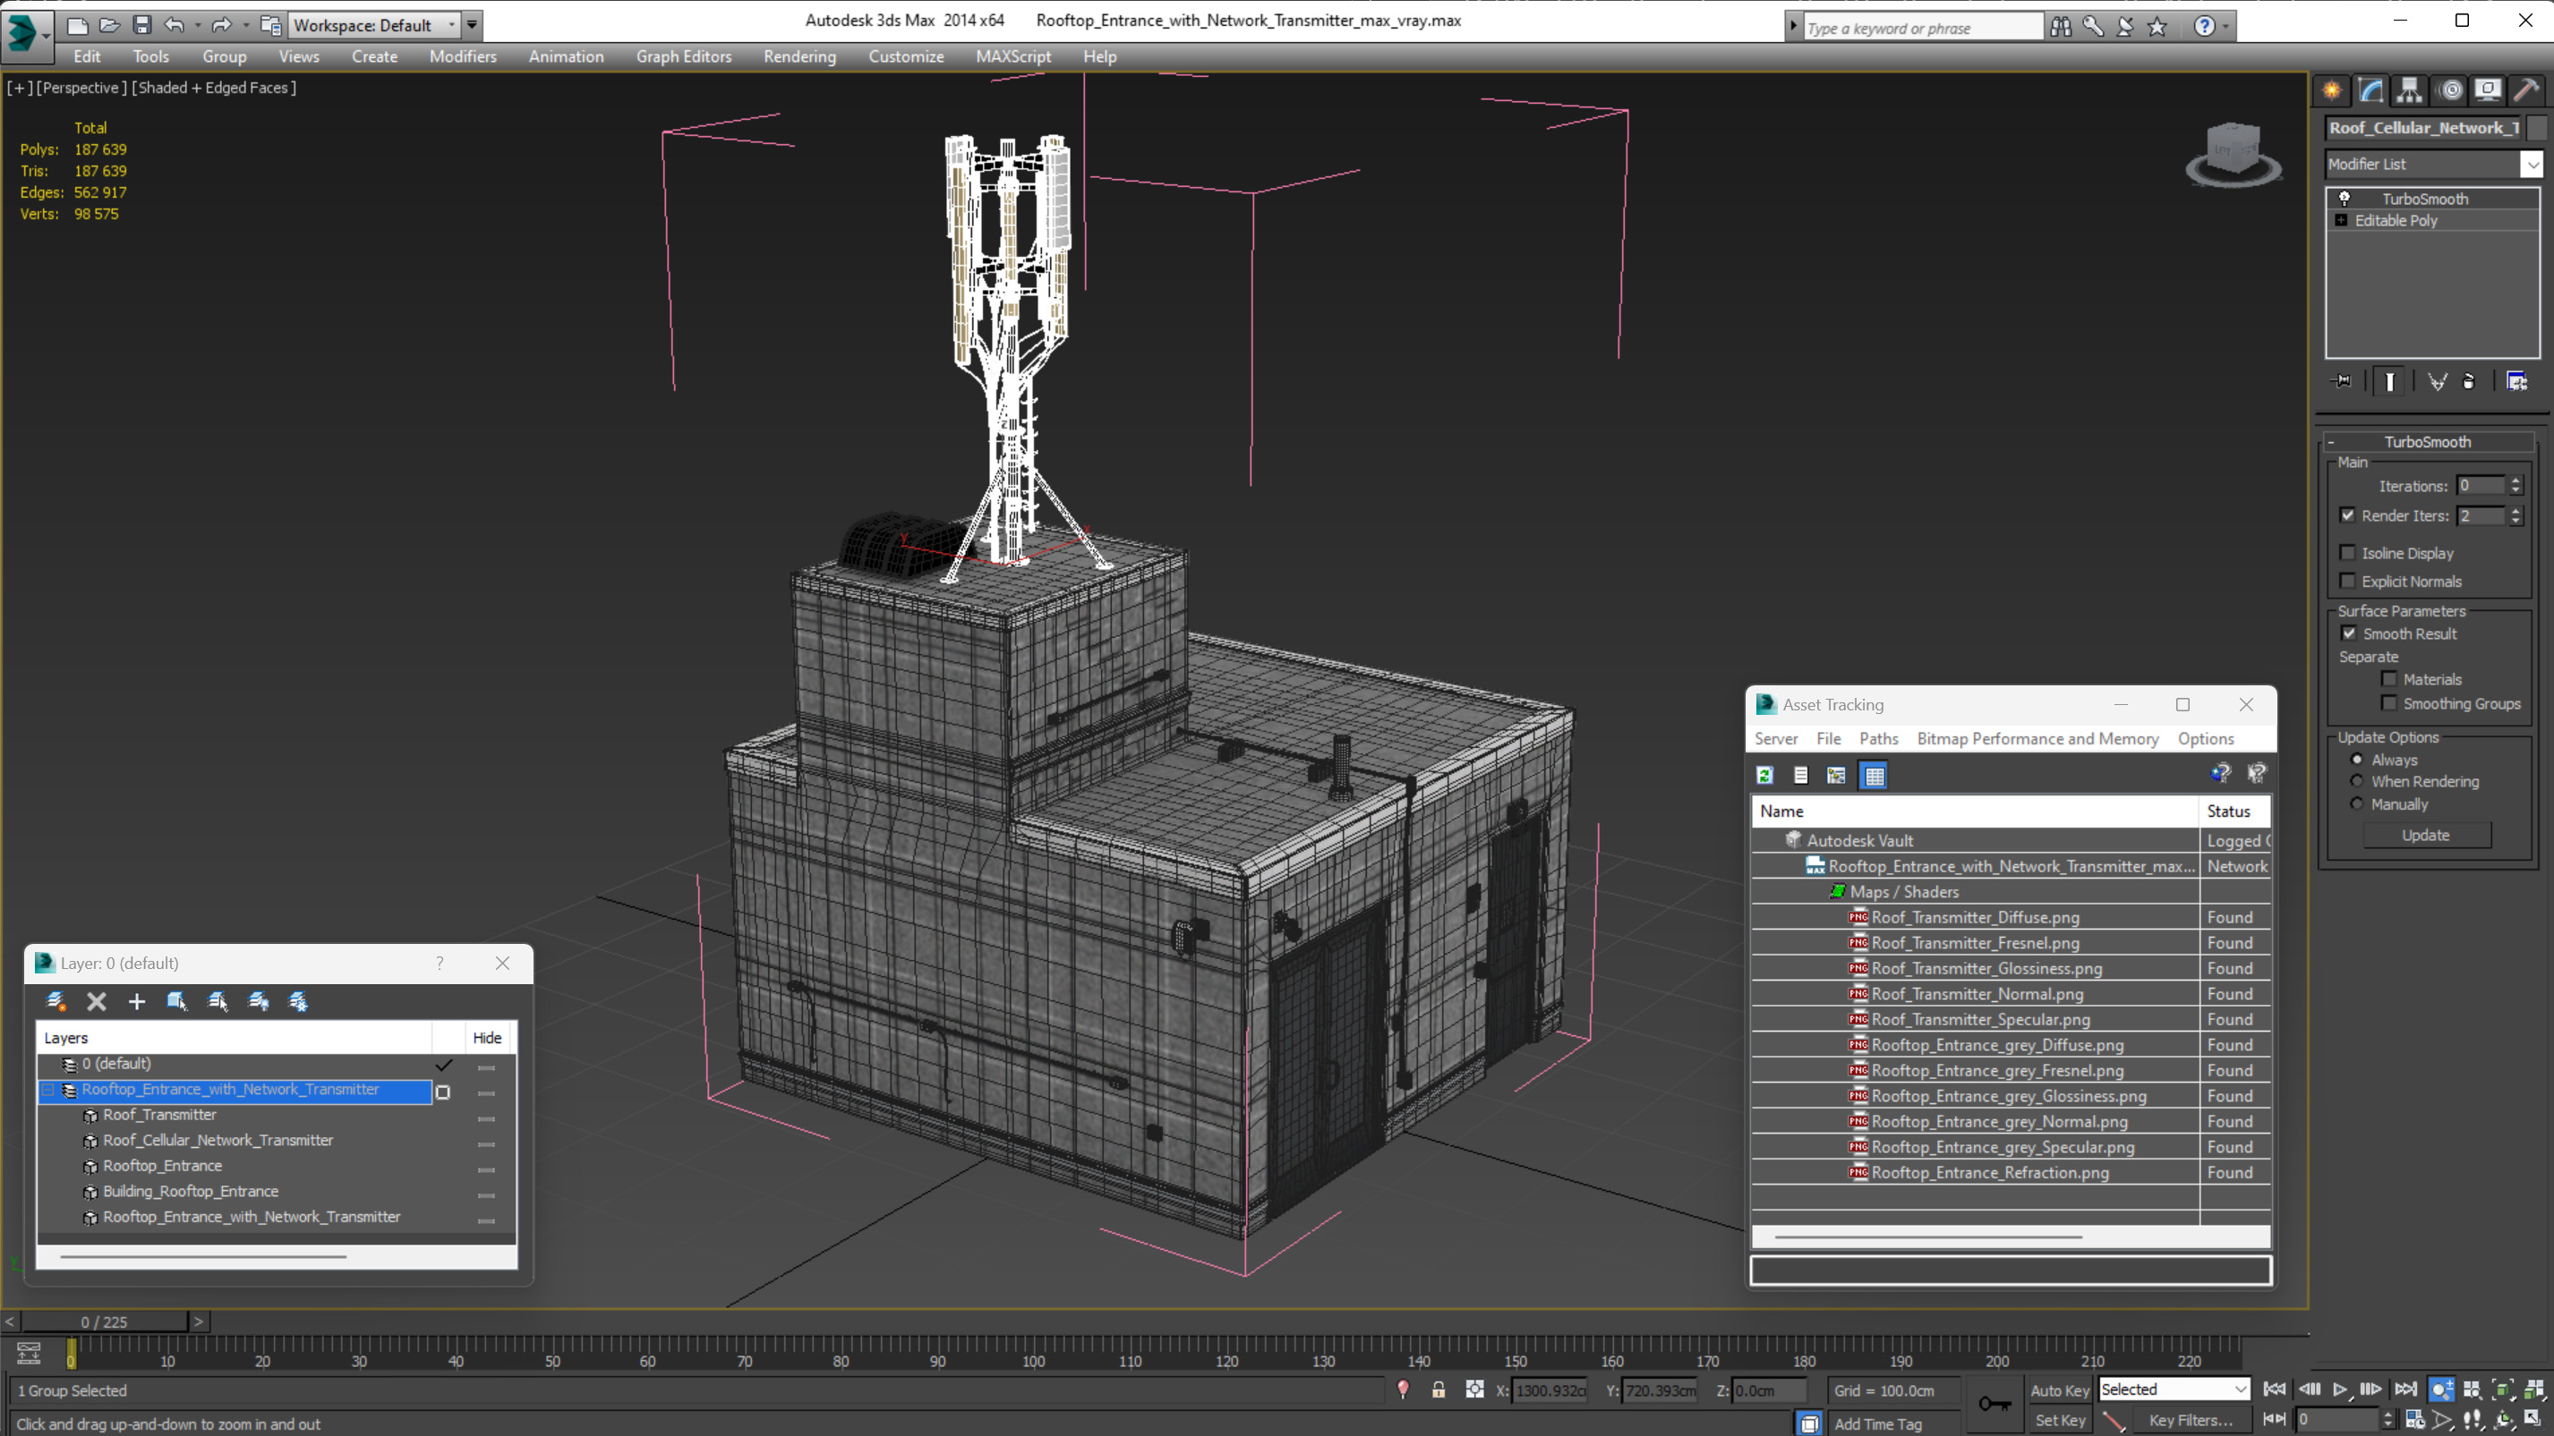The height and width of the screenshot is (1436, 2554).
Task: Click the Iterations value field
Action: 2481,486
